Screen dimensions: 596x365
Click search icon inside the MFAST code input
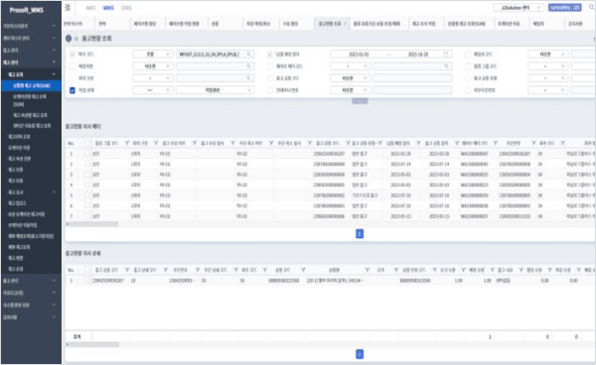(249, 55)
